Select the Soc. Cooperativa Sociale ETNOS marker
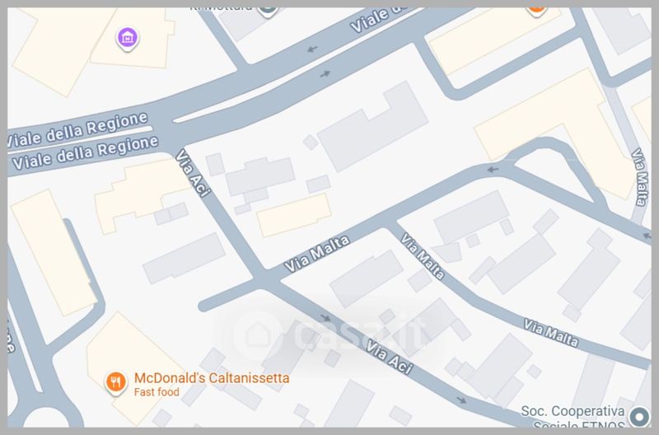659x435 pixels. 639,417
